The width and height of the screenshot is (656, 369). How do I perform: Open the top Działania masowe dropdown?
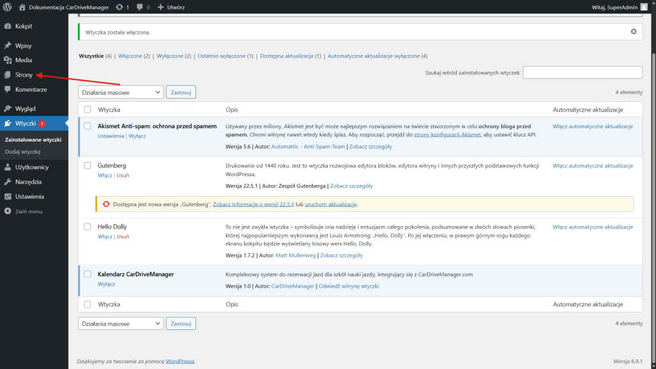[x=120, y=92]
